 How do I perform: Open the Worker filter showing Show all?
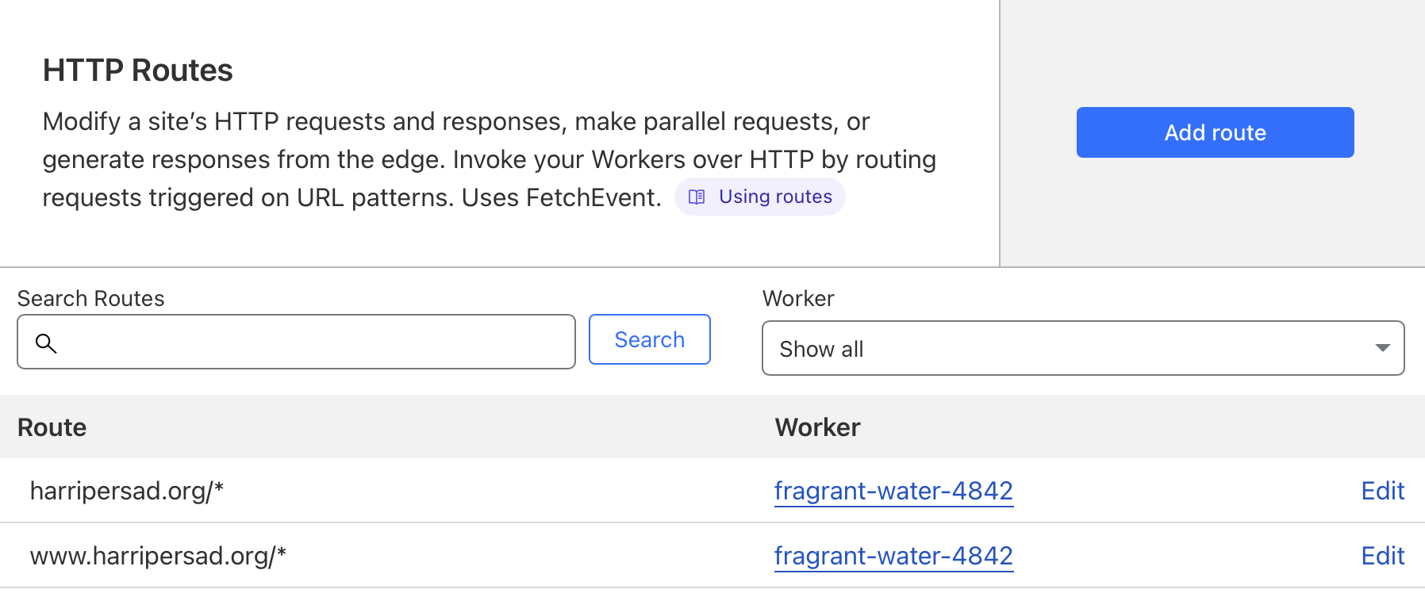click(1083, 348)
